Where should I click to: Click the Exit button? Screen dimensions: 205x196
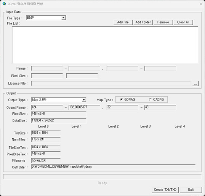tap(191, 190)
